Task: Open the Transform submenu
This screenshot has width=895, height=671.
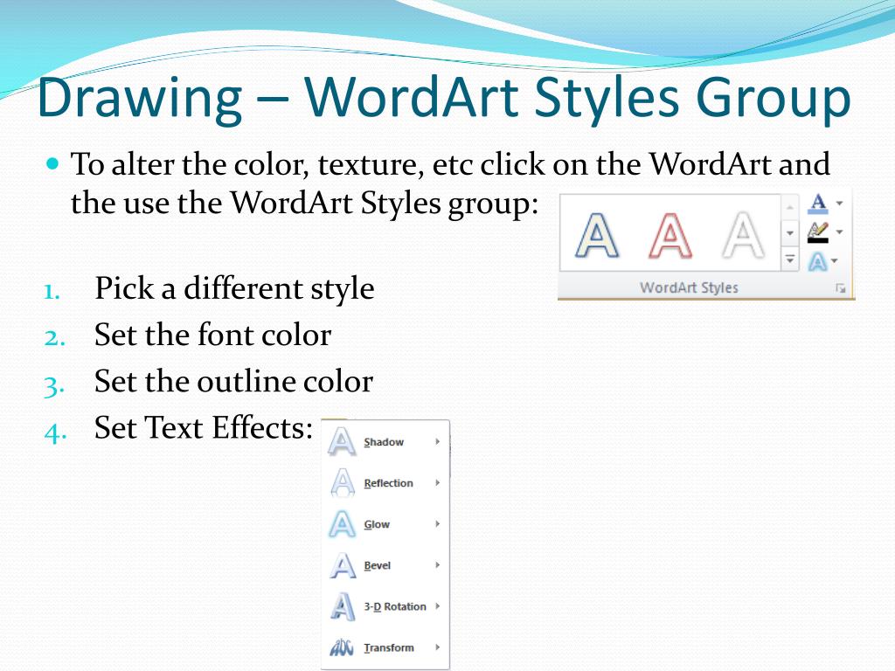Action: 385,647
